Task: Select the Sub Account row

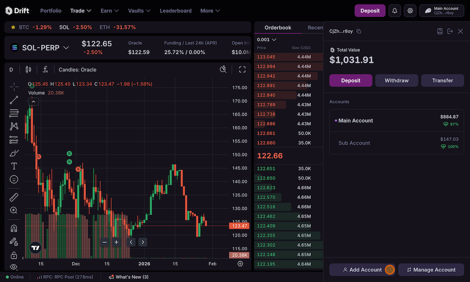Action: 397,143
